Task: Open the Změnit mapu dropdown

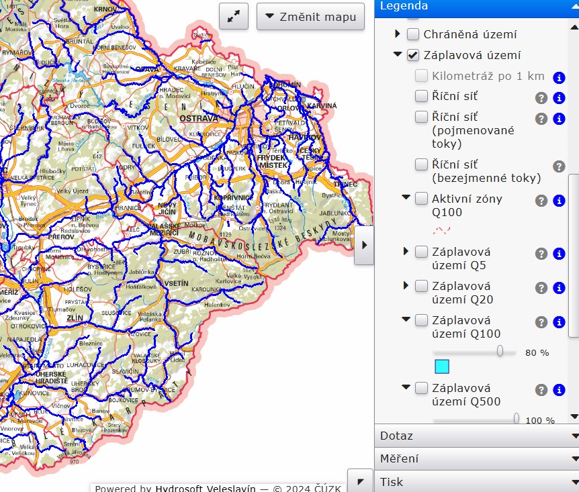Action: tap(310, 17)
